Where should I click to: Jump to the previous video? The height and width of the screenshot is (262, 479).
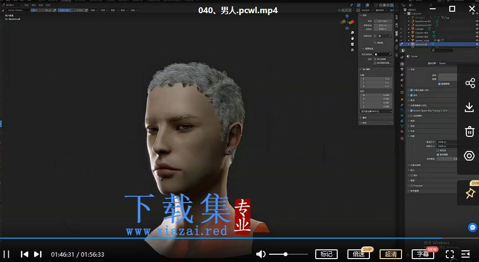[x=24, y=254]
